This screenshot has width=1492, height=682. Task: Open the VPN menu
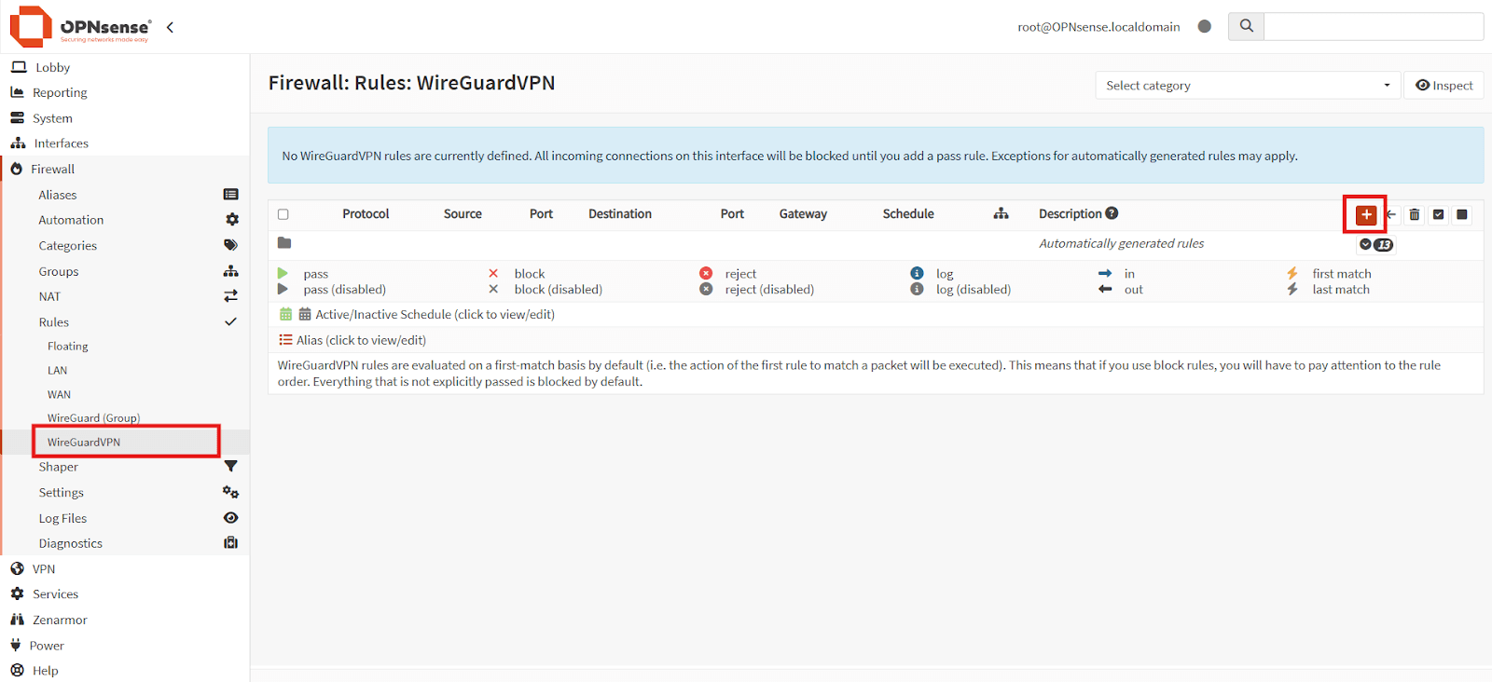click(x=44, y=569)
